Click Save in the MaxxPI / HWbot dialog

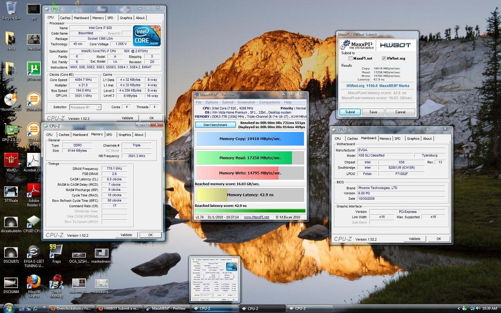pos(373,112)
